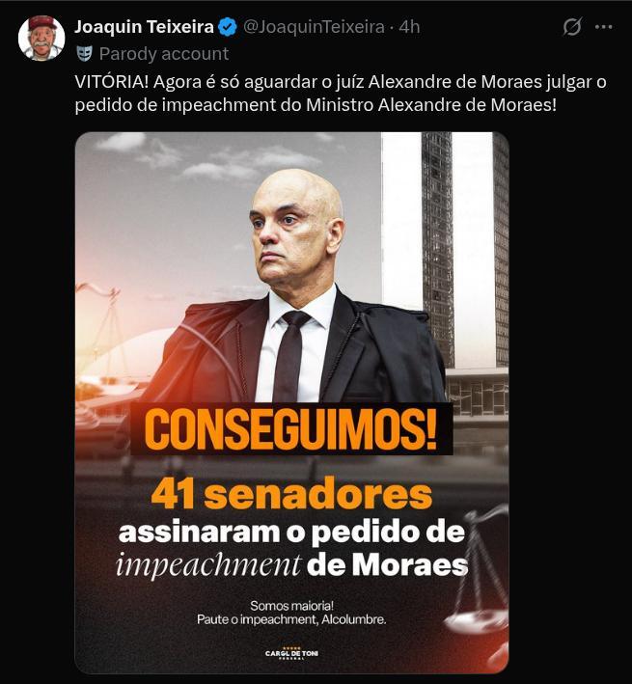Image resolution: width=632 pixels, height=684 pixels.
Task: Open the @JoaquinTeixeira handle link
Action: click(314, 27)
